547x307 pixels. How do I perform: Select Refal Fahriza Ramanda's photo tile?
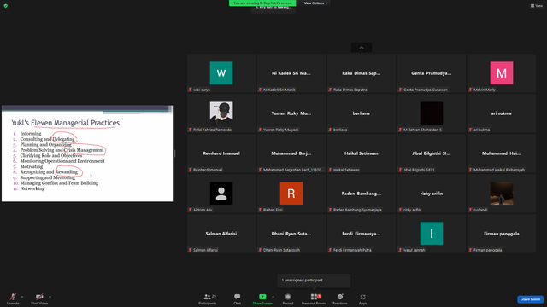(221, 113)
